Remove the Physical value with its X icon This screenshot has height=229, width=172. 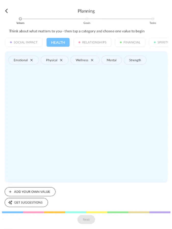click(x=61, y=60)
